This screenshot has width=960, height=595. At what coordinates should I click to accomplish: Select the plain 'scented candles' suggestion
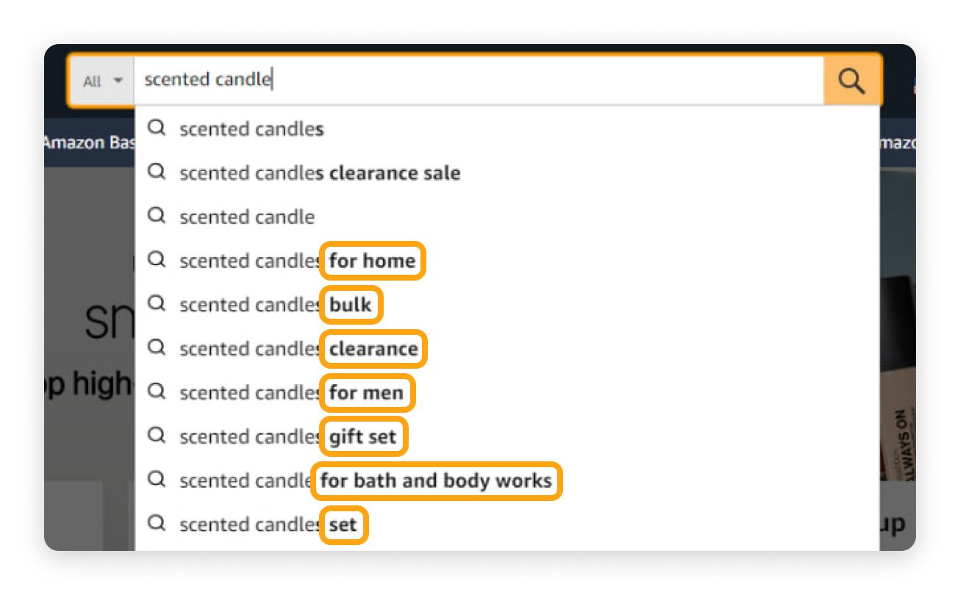[x=250, y=128]
